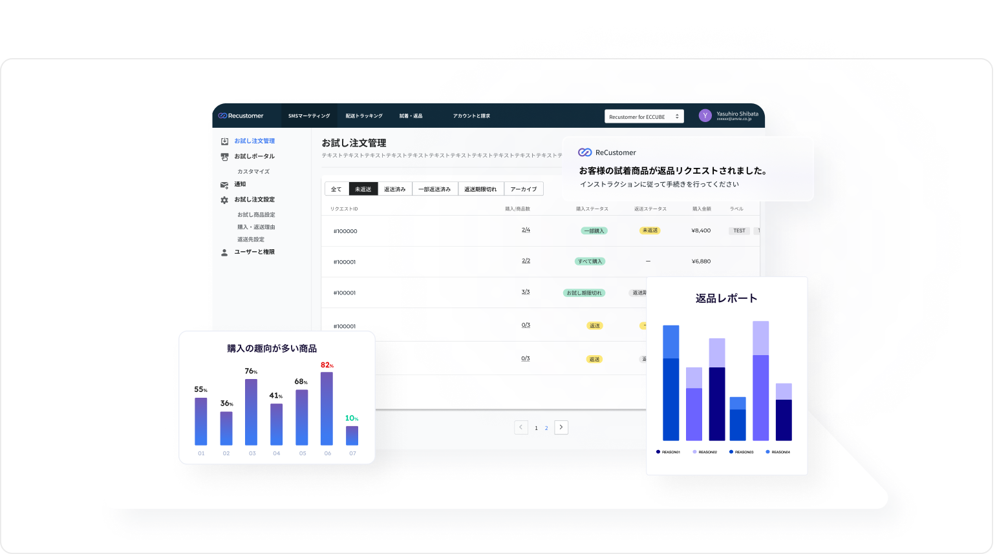Viewport: 1008px width, 554px height.
Task: Click the 2/4 purchased items link
Action: point(526,230)
